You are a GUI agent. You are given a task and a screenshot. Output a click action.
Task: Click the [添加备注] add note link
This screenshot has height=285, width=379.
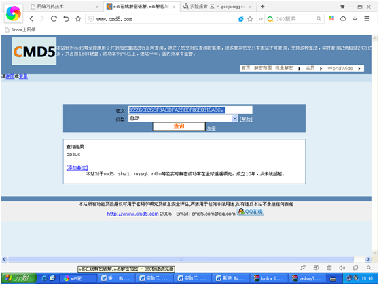click(x=77, y=167)
